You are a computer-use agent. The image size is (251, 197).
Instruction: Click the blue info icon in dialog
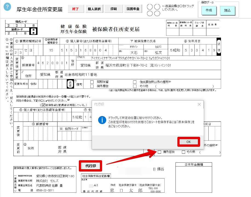click(x=102, y=120)
